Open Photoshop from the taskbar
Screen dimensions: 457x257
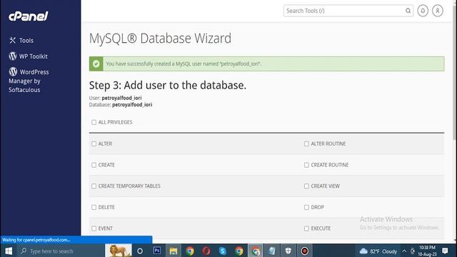click(x=157, y=251)
